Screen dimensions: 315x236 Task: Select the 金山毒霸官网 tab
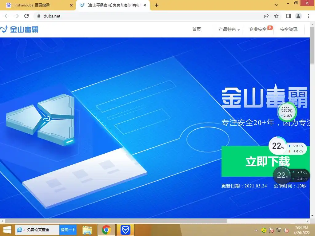tap(113, 5)
